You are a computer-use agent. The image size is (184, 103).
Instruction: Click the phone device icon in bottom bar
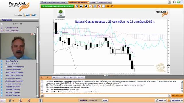click(x=41, y=100)
